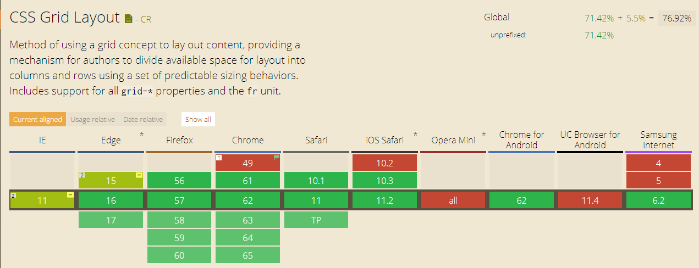Screen dimensions: 699x268
Task: Click the Samsung Internet column header
Action: [658, 140]
